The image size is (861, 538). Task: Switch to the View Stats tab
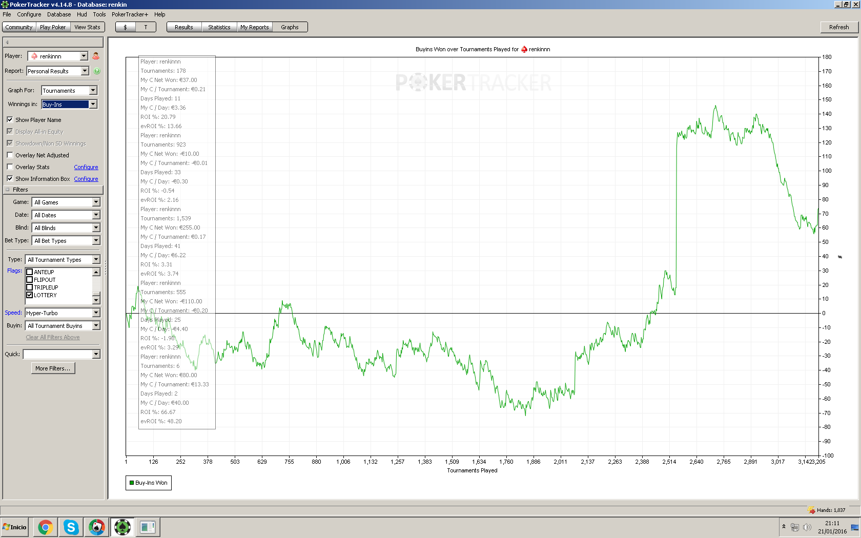tap(87, 27)
